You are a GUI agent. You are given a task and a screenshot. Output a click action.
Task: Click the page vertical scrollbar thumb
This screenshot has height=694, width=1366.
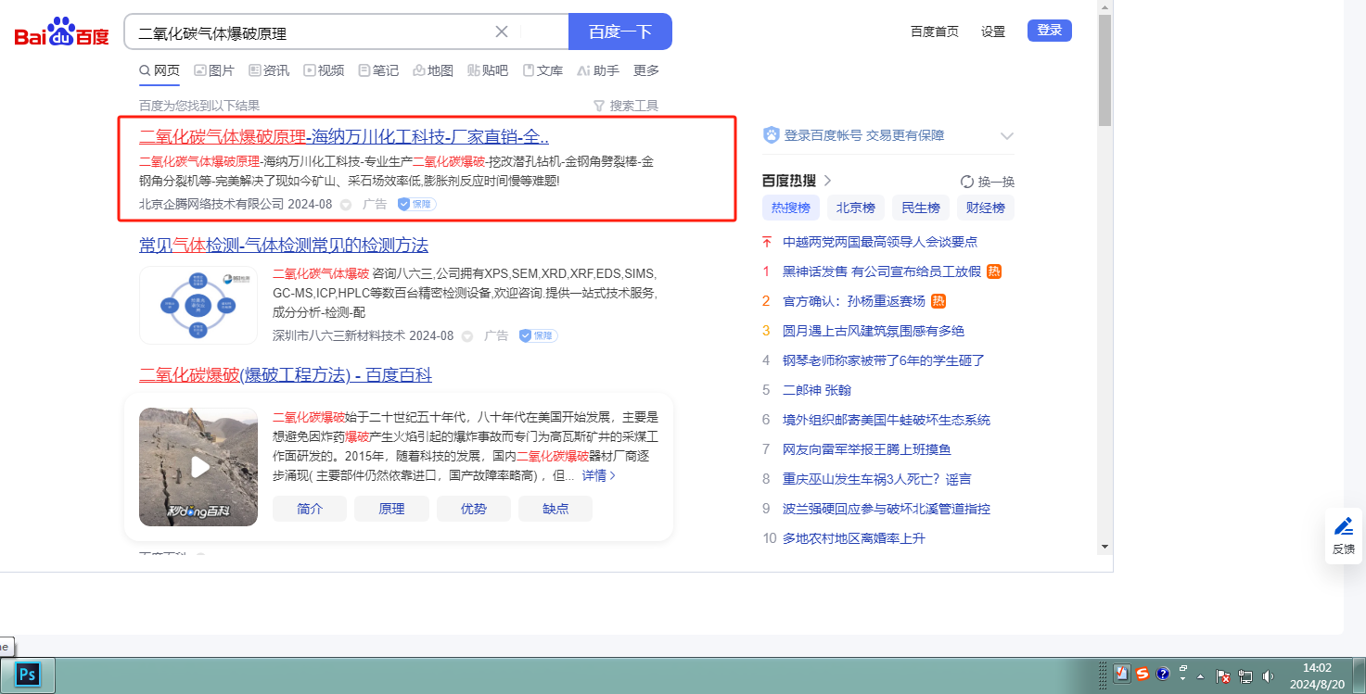click(x=1104, y=69)
